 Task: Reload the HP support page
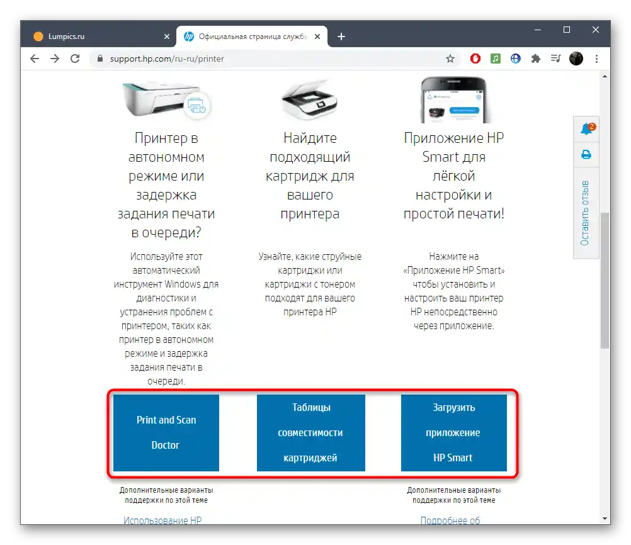(x=75, y=59)
